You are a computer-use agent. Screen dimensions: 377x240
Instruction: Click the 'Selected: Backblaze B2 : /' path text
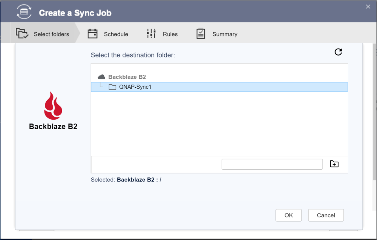(126, 180)
